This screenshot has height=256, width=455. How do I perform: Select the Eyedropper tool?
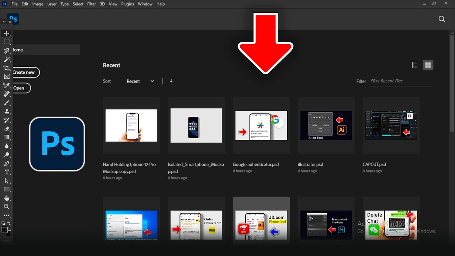pyautogui.click(x=6, y=85)
